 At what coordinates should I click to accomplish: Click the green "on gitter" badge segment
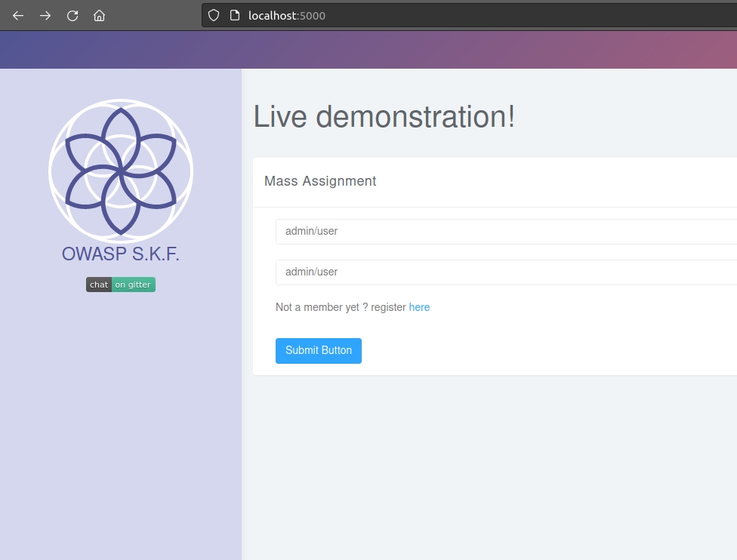[x=133, y=285]
